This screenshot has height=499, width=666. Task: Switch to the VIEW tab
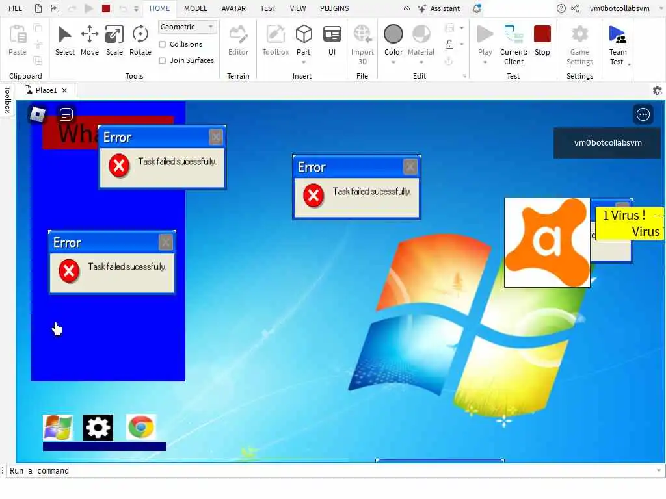[298, 8]
